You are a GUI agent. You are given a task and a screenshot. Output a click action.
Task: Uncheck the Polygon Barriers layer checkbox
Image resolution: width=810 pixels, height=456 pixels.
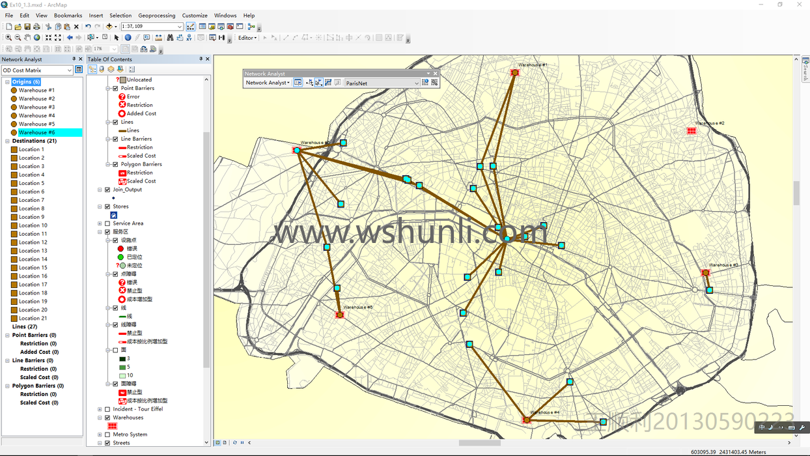pos(116,164)
